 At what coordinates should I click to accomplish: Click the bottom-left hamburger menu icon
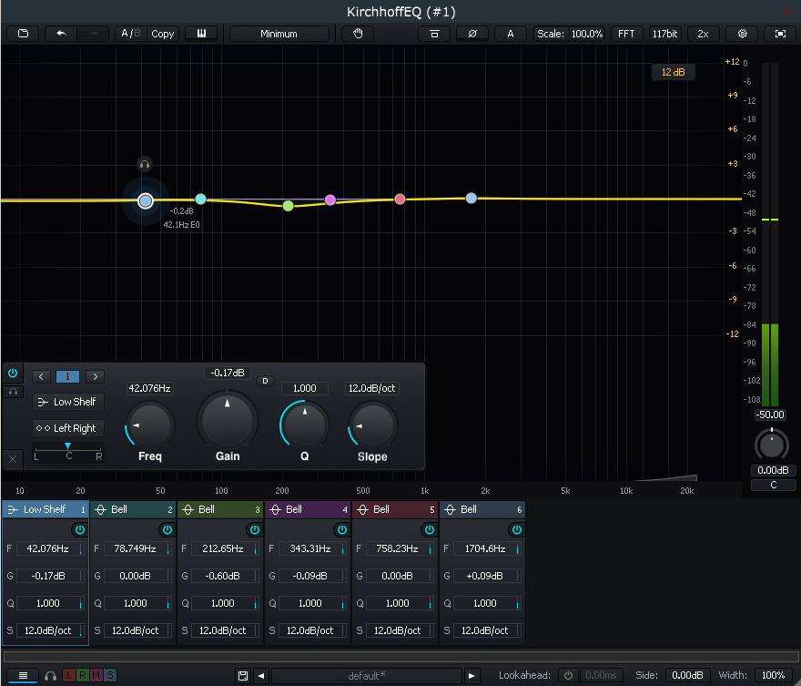click(23, 675)
